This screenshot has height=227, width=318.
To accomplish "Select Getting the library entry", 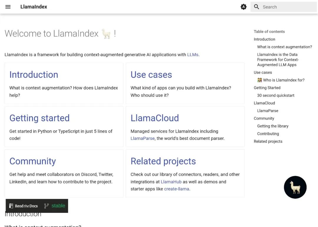I will [273, 126].
